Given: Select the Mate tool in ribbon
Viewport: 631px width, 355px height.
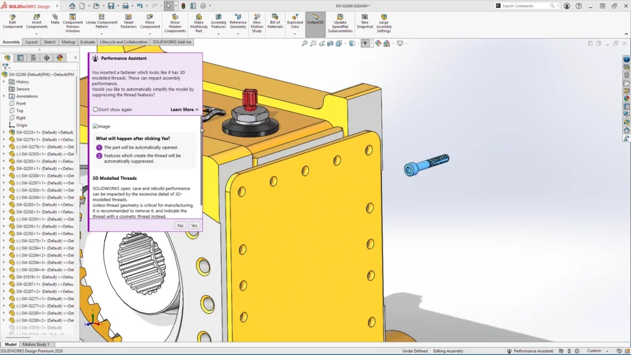Looking at the screenshot, I should tap(55, 19).
